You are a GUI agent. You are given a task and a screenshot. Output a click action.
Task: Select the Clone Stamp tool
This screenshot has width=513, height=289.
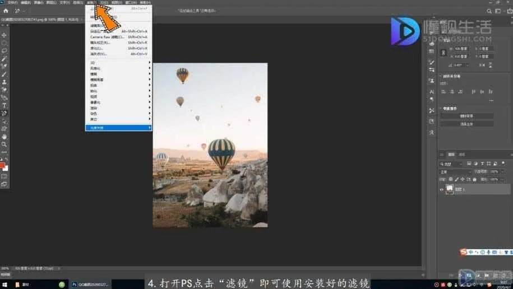[x=4, y=82]
